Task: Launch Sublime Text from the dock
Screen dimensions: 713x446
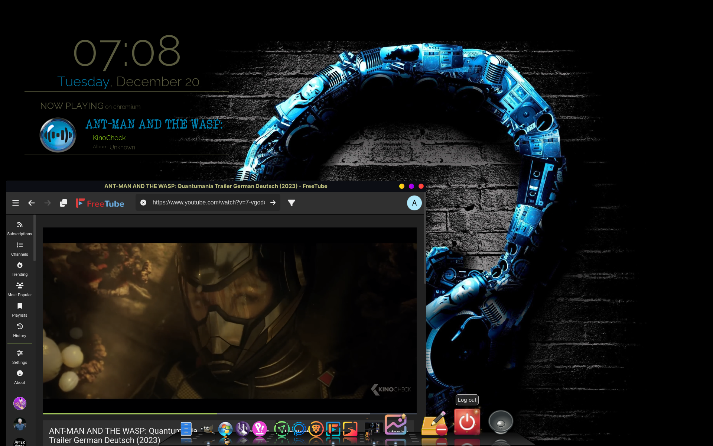Action: (350, 429)
